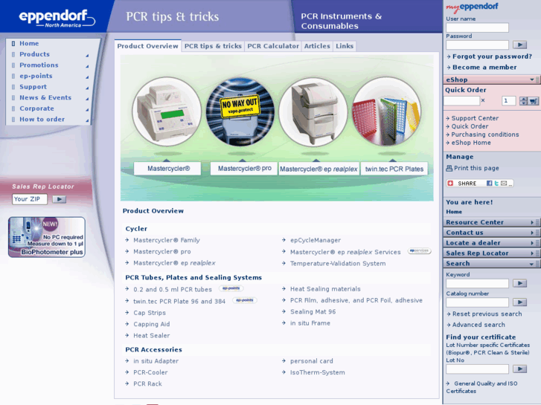Submit ZIP code with Sales Rep Locator arrow

60,199
